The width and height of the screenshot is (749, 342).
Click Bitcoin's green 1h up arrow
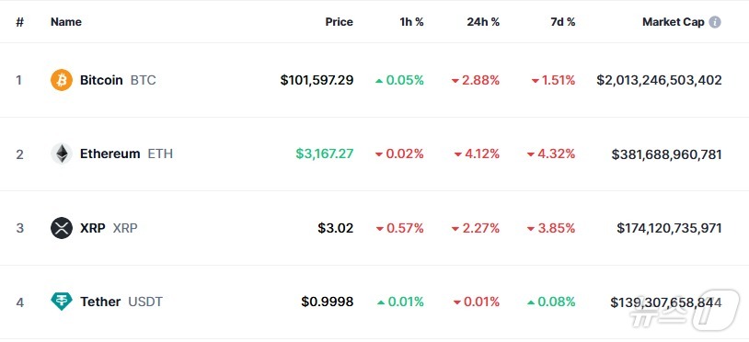[379, 81]
